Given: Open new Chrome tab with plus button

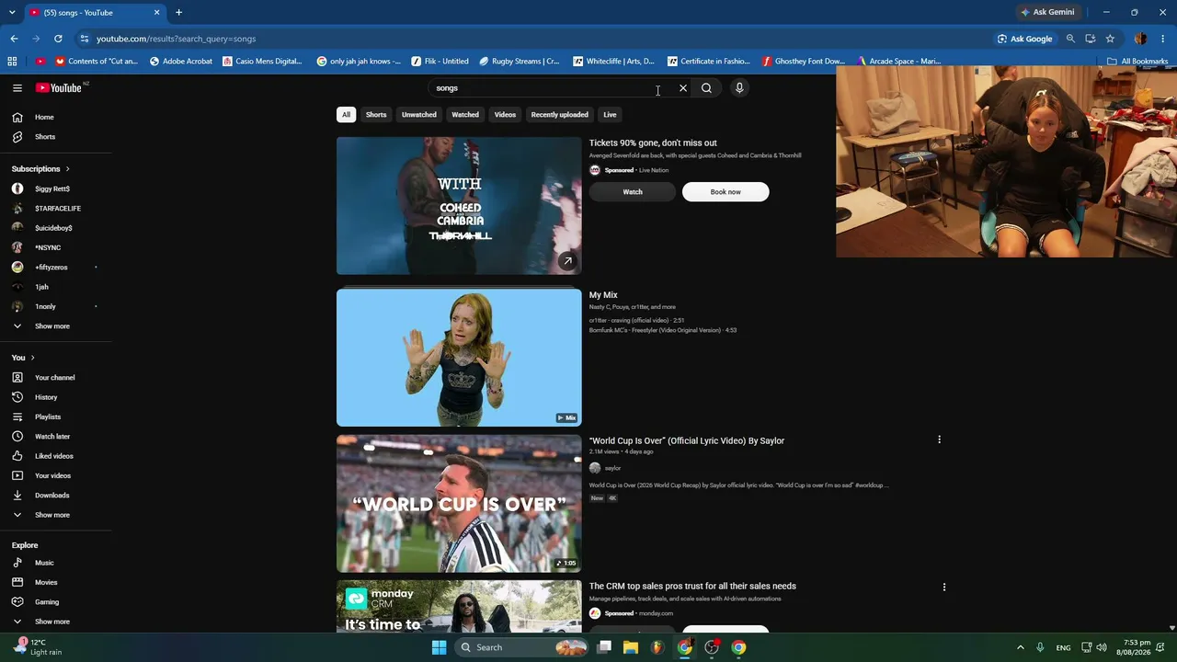Looking at the screenshot, I should [x=178, y=12].
